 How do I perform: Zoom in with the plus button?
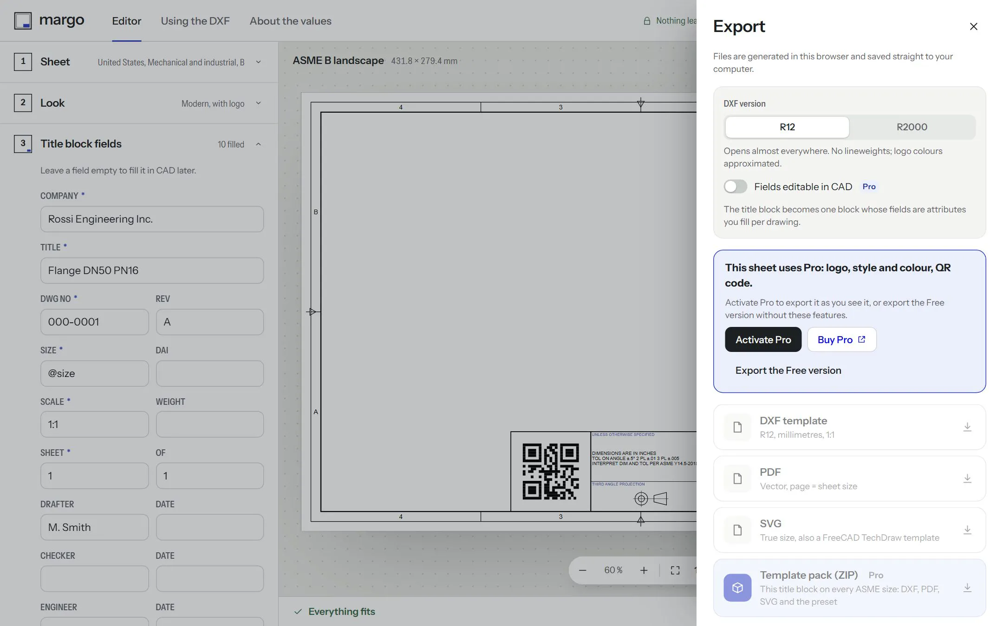pos(644,570)
